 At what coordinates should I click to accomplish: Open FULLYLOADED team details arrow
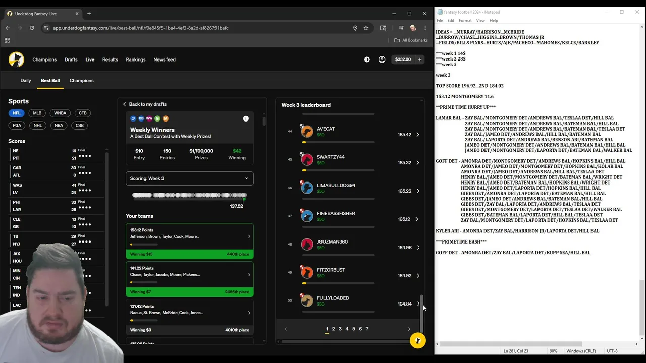click(x=418, y=304)
